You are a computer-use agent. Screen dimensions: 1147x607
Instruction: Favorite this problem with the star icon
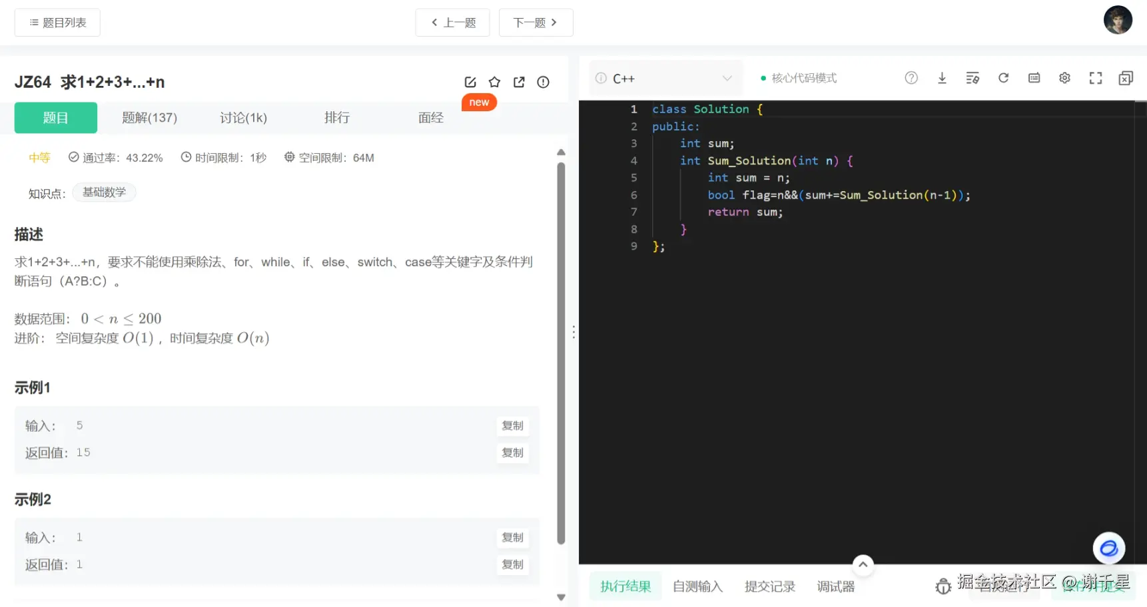(494, 82)
